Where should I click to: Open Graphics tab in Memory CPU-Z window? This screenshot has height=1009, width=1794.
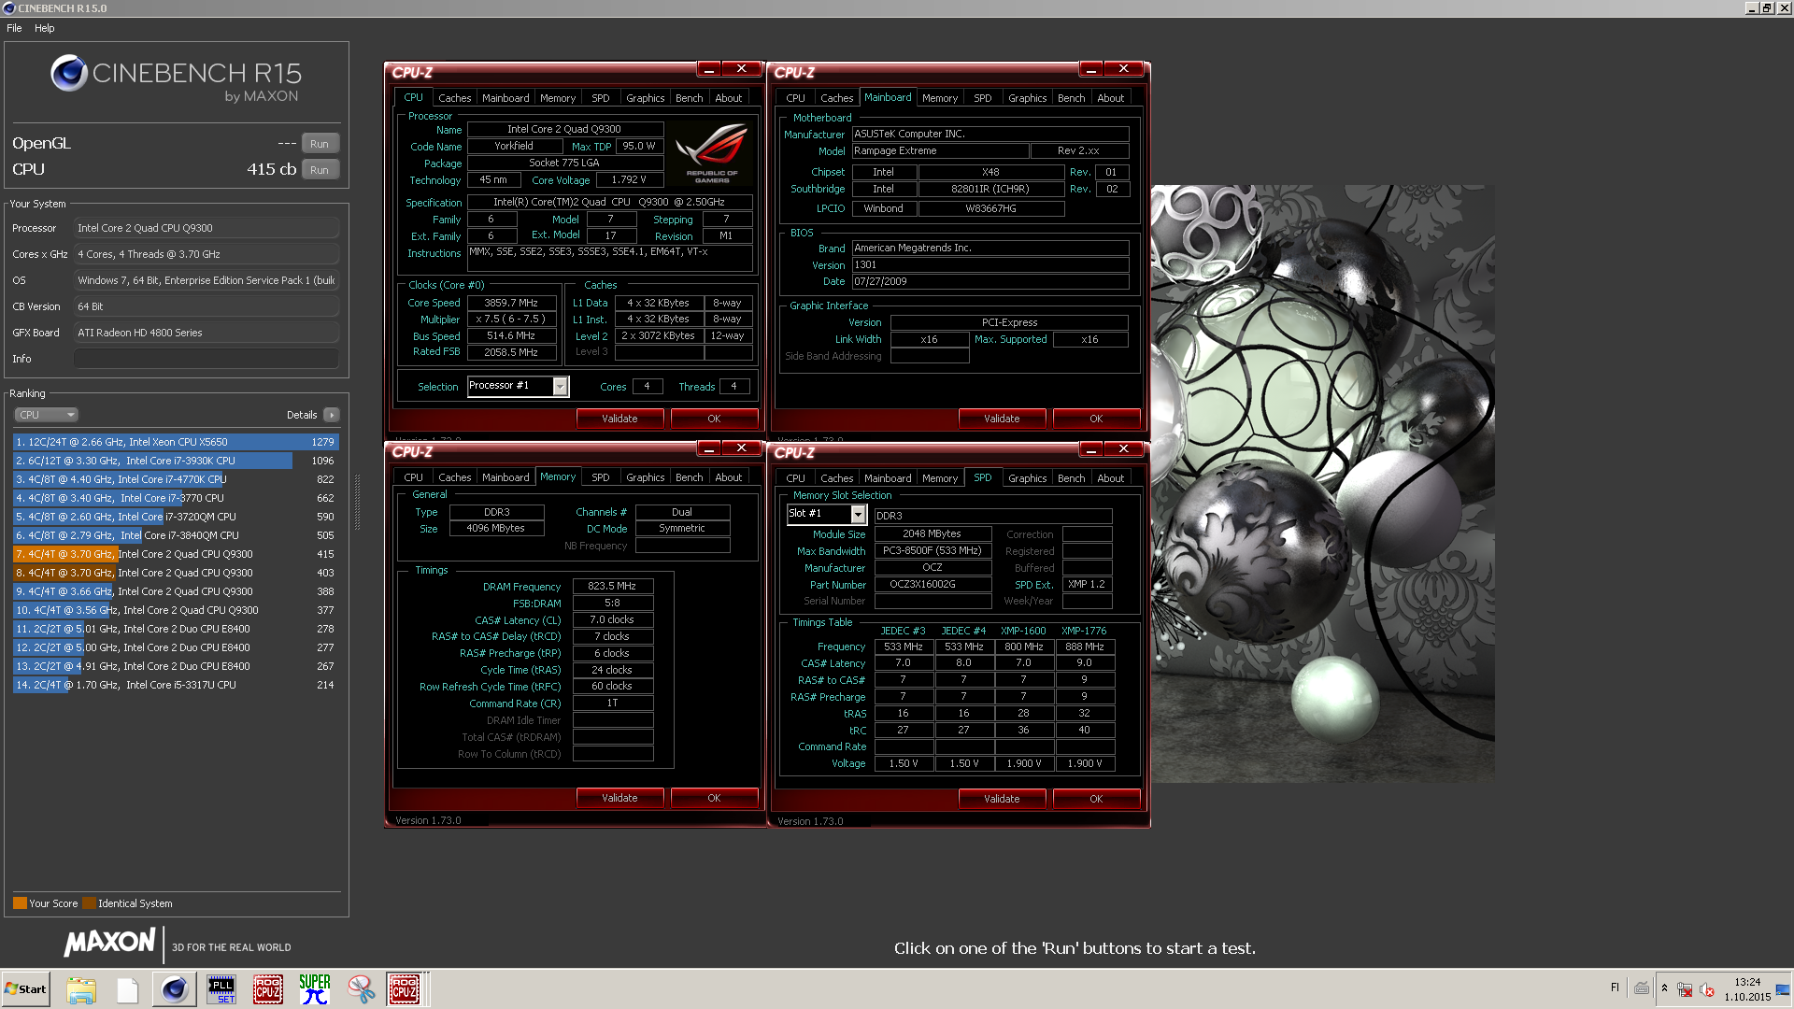pos(646,477)
